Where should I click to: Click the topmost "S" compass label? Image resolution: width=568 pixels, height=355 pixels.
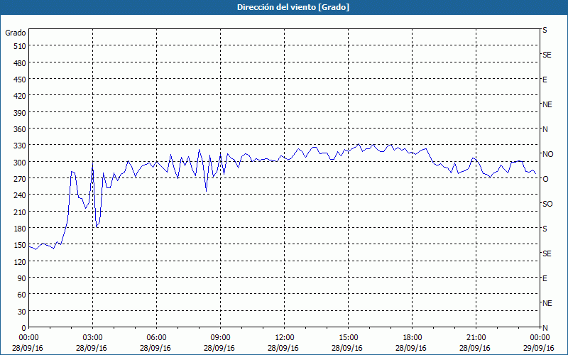(x=545, y=30)
